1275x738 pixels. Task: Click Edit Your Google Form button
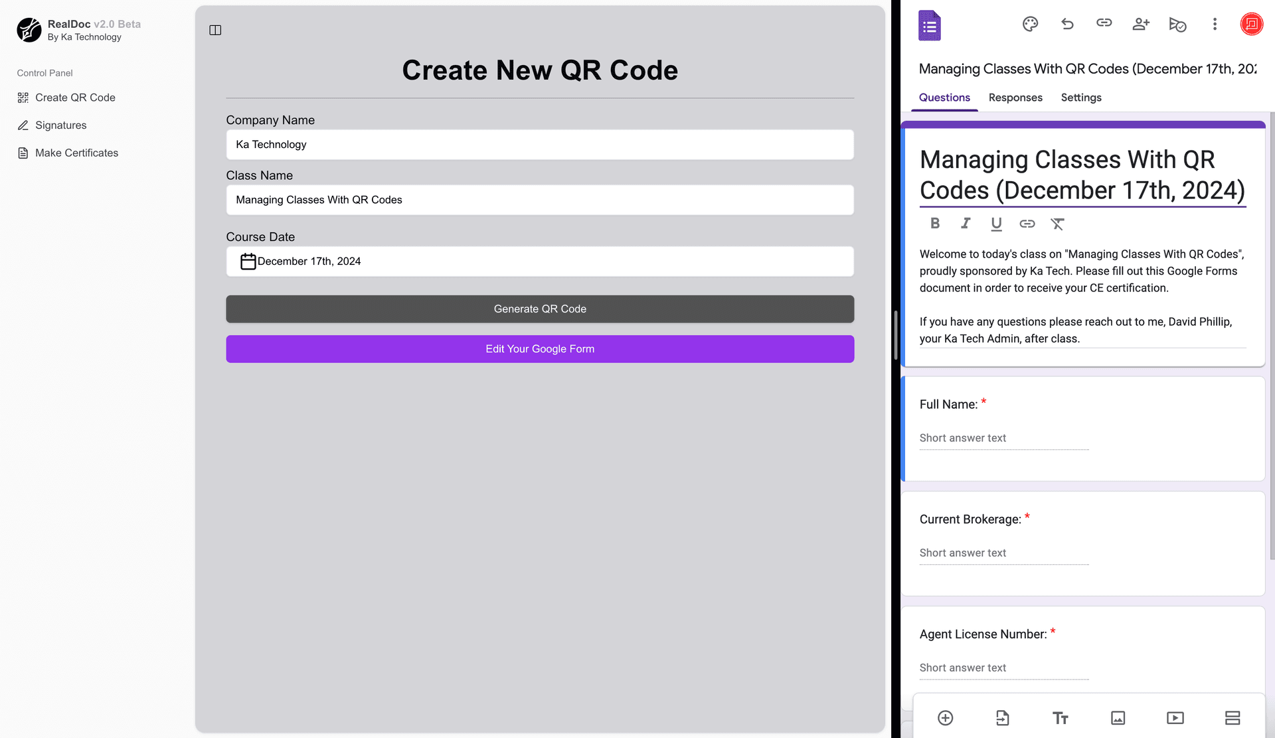pos(539,349)
